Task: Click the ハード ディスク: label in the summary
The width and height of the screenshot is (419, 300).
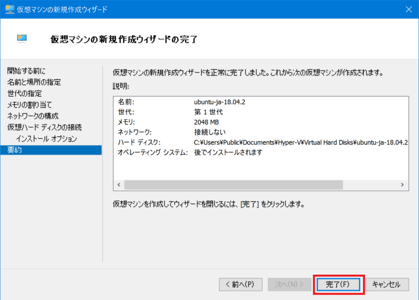Action: tap(139, 142)
